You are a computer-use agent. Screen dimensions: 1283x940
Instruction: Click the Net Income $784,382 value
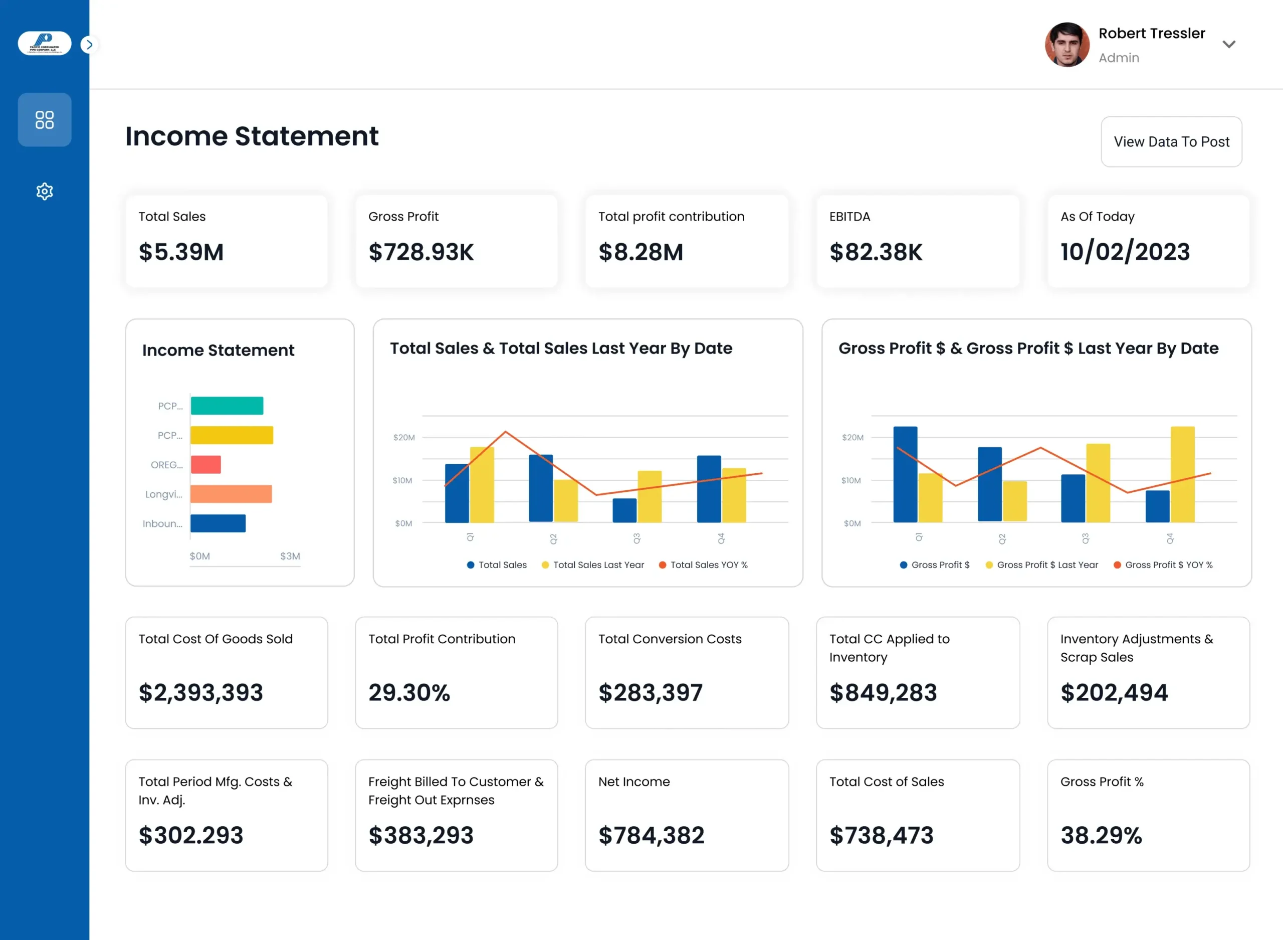click(x=651, y=835)
